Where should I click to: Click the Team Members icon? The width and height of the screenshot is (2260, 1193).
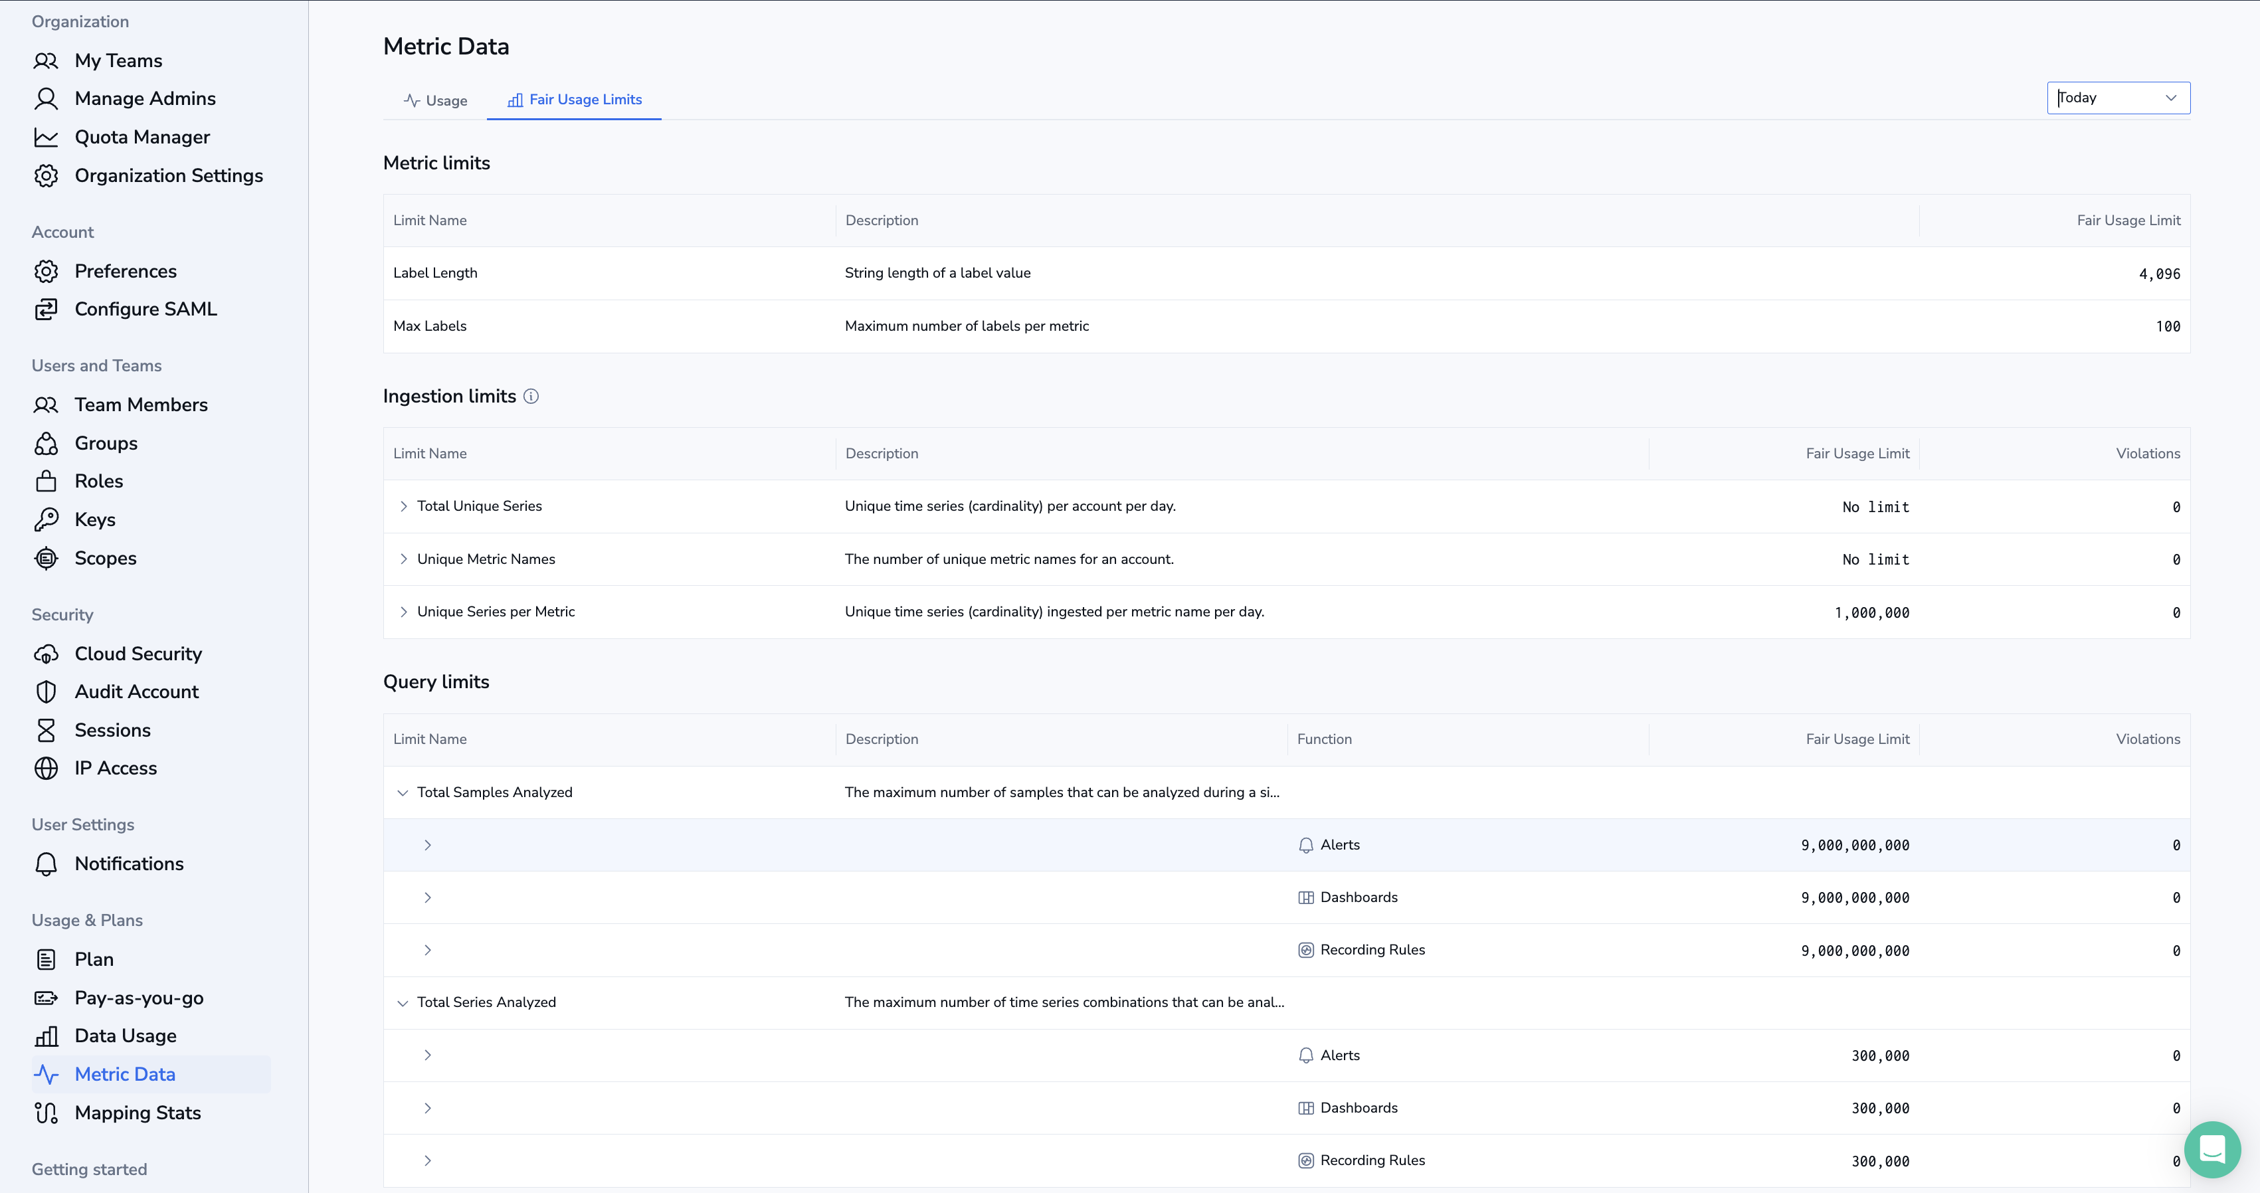coord(46,405)
